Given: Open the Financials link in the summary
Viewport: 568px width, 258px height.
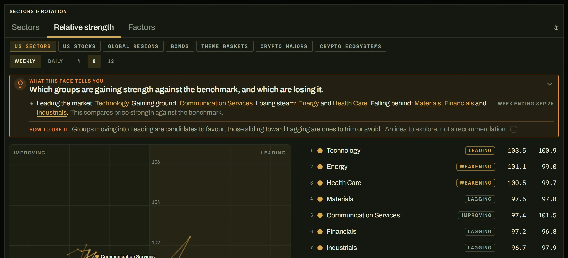Looking at the screenshot, I should (x=459, y=103).
